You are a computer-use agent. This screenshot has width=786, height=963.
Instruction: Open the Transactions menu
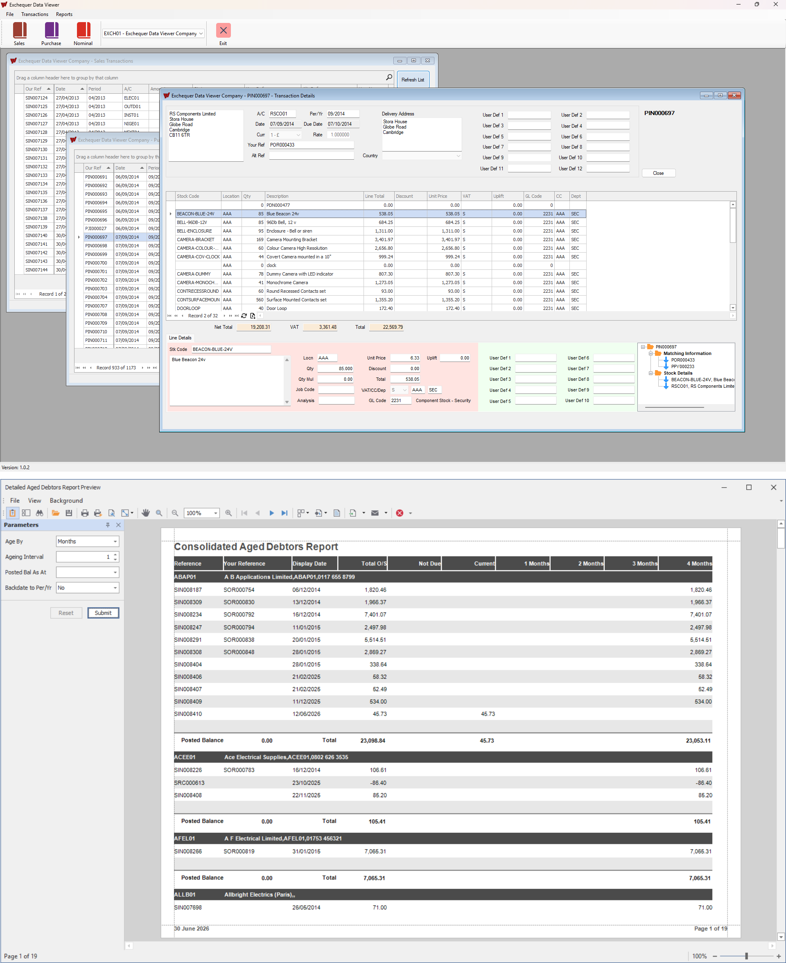pos(35,14)
